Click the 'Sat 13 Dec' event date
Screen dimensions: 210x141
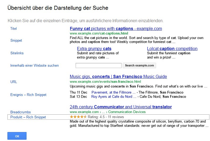coord(79,97)
